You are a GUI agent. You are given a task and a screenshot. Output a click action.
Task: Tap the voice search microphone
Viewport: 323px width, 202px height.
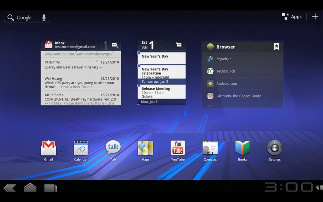click(44, 18)
